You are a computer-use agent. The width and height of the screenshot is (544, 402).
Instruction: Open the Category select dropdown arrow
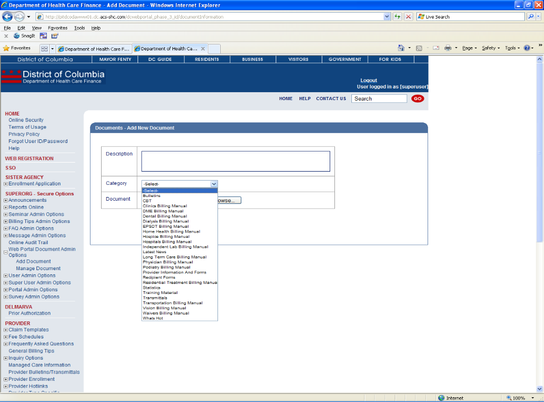click(x=214, y=184)
